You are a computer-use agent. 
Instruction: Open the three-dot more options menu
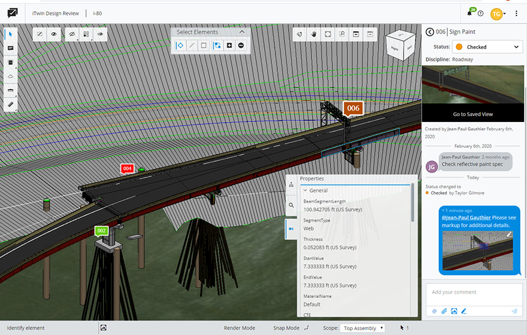[x=516, y=13]
